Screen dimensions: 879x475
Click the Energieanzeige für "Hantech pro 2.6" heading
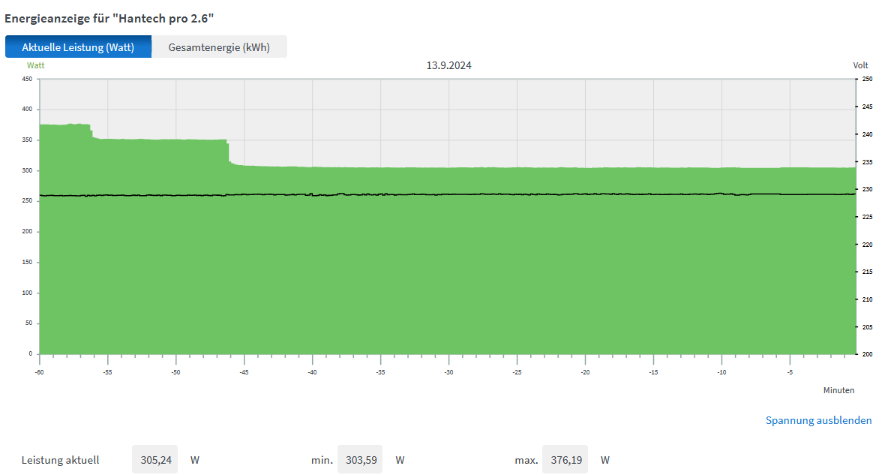pos(114,17)
